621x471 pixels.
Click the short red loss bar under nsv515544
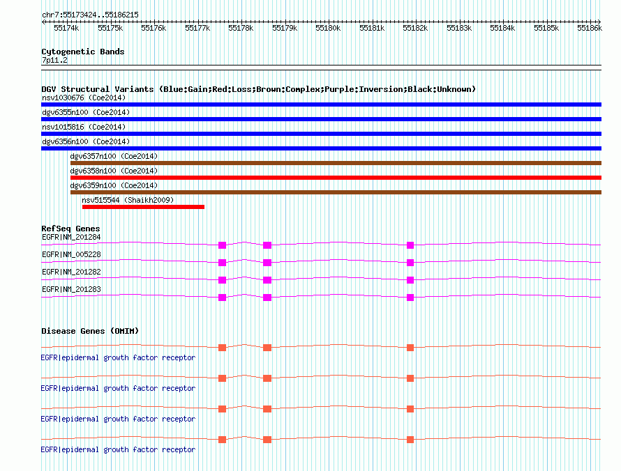coord(143,207)
